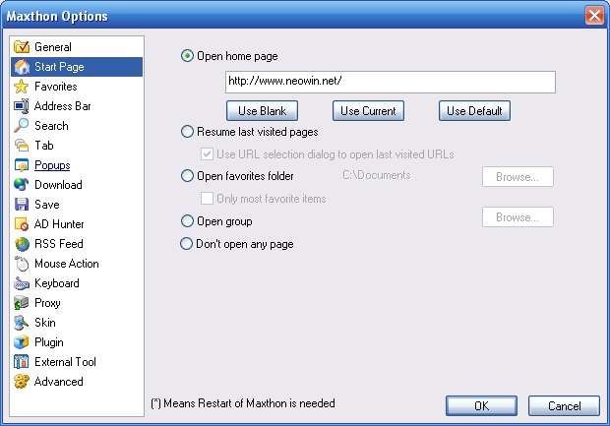Click the Address Bar monitor icon
This screenshot has height=426, width=610.
pyautogui.click(x=22, y=106)
